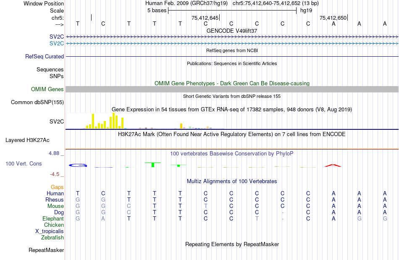Open Repeating Elements by RepeatMasker title

232,244
